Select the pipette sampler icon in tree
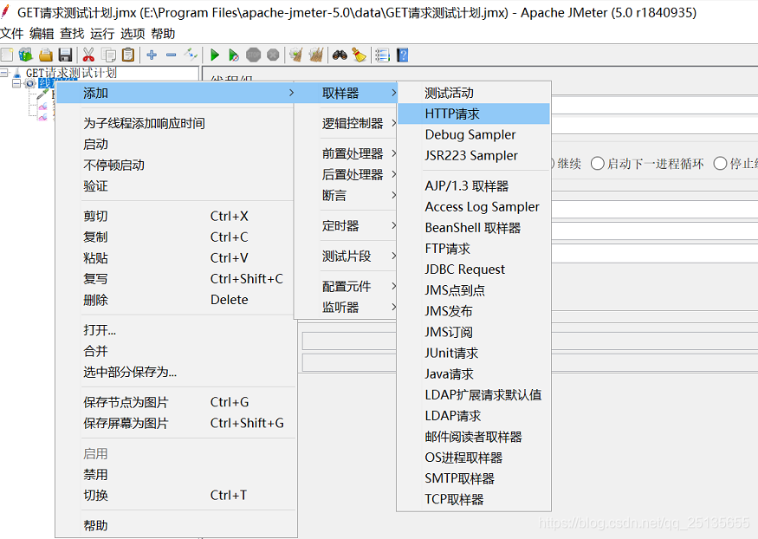758x539 pixels. pos(43,94)
